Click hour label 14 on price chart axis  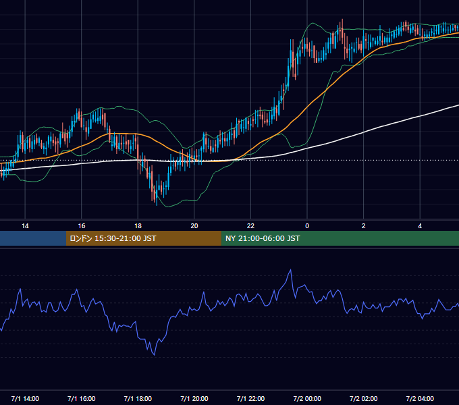click(x=25, y=226)
